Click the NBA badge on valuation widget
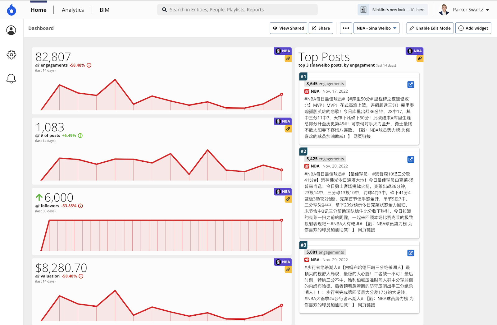 pos(283,262)
